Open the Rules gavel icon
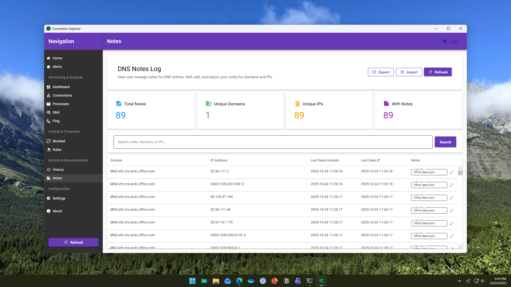Screen dimensions: 511x287 [x=48, y=150]
